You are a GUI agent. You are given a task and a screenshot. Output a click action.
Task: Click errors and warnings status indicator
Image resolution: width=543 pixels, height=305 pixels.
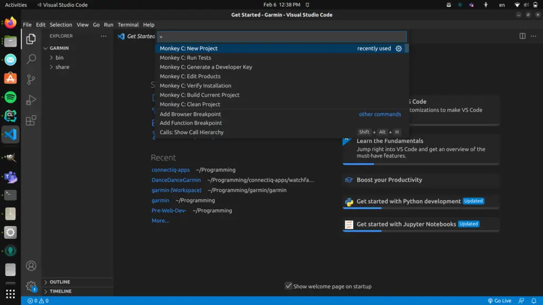[x=38, y=301]
